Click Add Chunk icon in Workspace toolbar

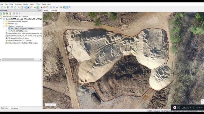tap(1, 13)
